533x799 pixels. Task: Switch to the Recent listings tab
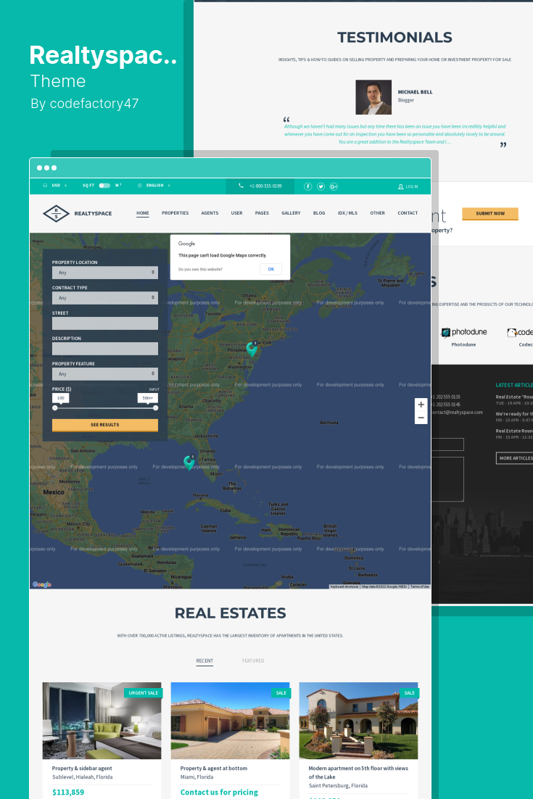tap(204, 661)
